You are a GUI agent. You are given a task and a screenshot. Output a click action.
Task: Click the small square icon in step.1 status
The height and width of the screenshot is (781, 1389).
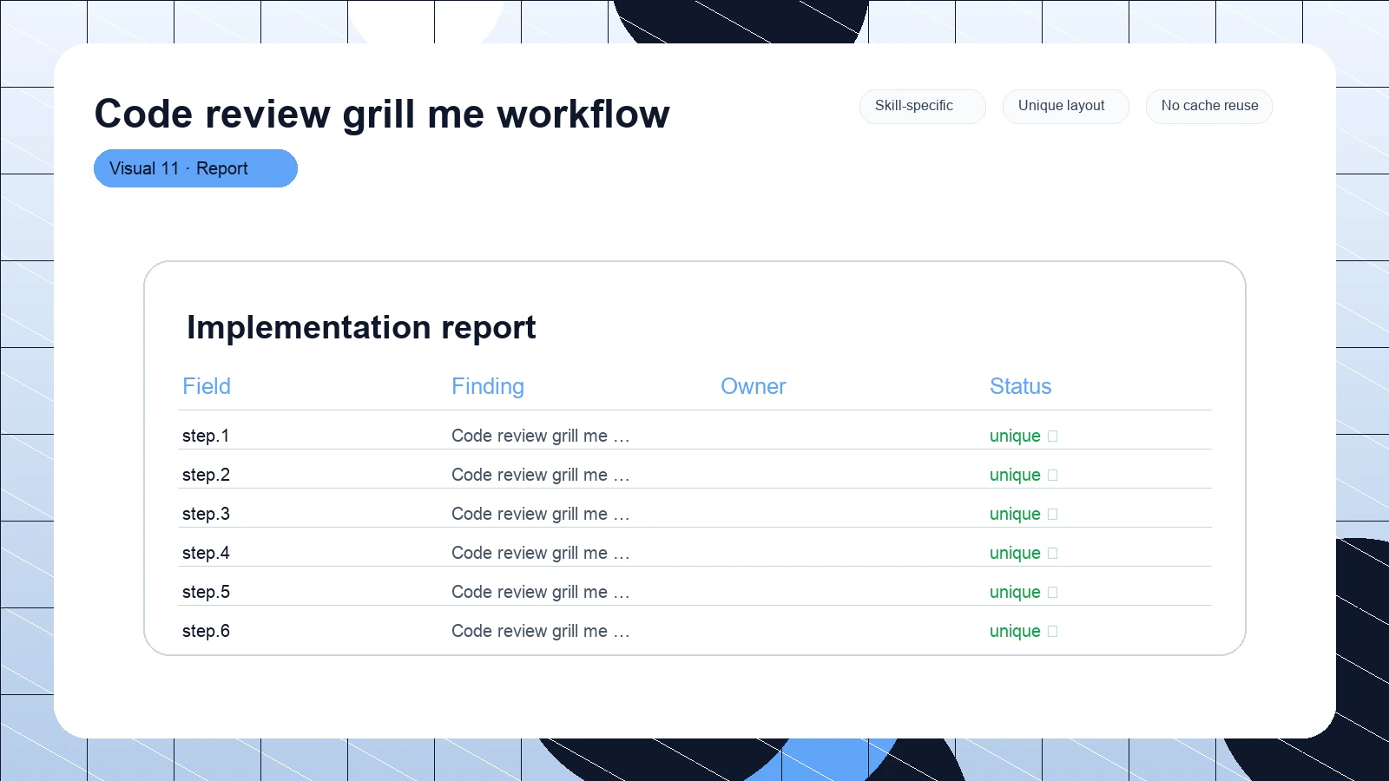coord(1053,436)
